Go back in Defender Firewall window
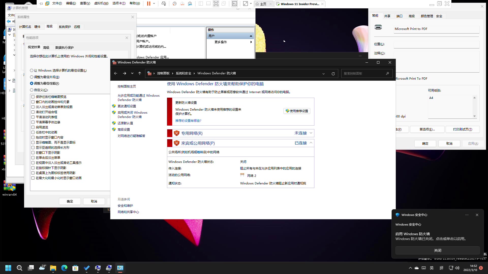This screenshot has height=274, width=488. (x=116, y=73)
